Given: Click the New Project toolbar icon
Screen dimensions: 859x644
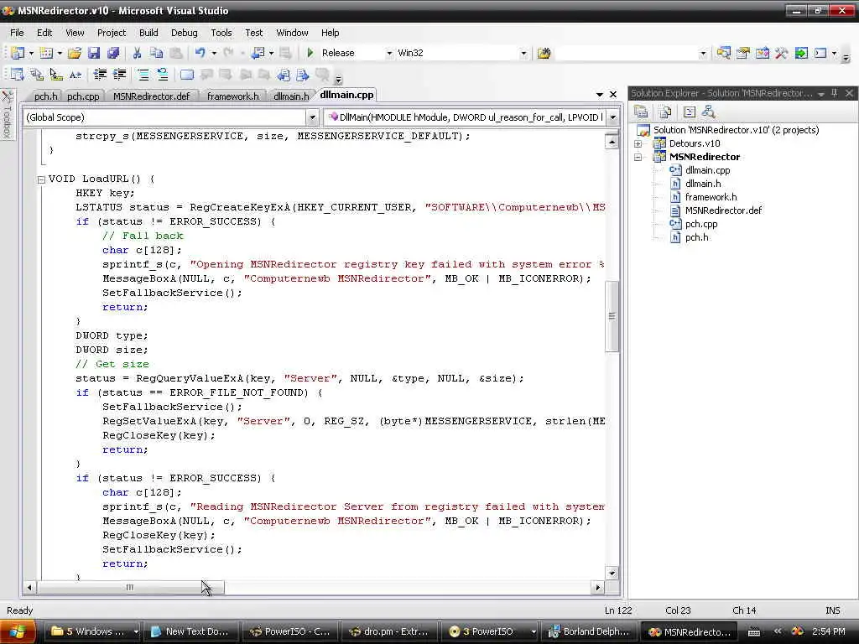Looking at the screenshot, I should [x=18, y=53].
